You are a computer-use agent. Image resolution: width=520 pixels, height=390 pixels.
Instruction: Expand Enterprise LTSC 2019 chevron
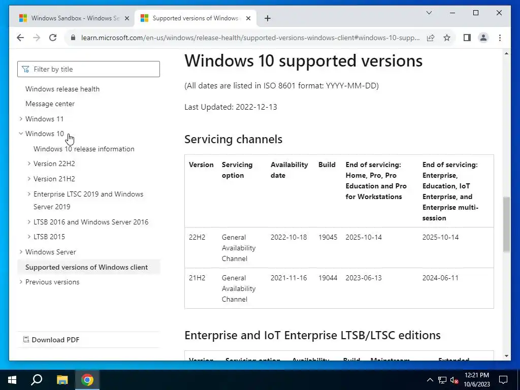click(x=29, y=193)
